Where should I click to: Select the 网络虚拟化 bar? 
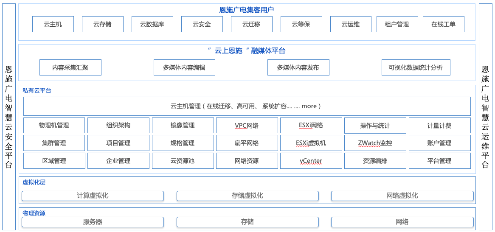[x=402, y=196]
